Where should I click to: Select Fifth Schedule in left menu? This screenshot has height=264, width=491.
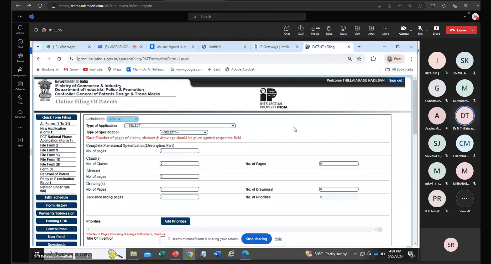[56, 197]
